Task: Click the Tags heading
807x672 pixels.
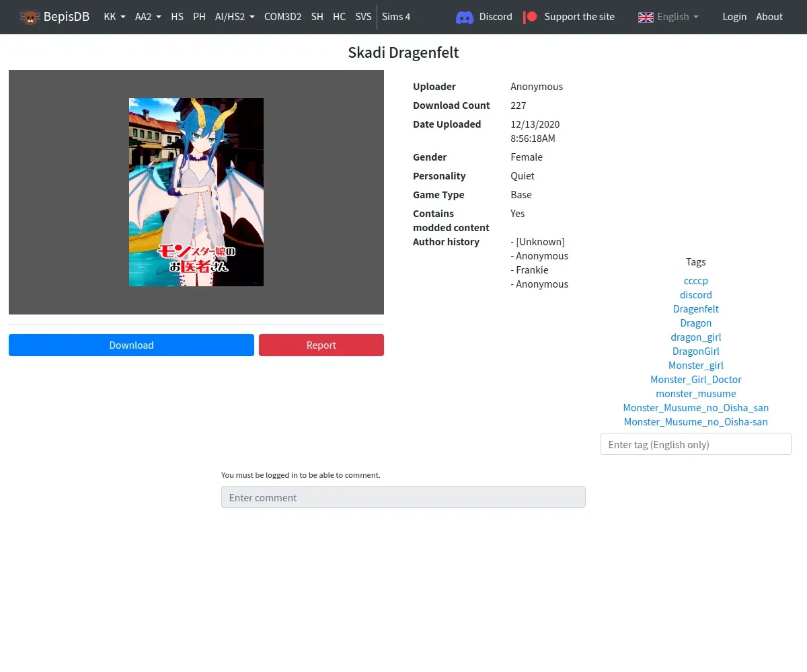Action: tap(696, 262)
